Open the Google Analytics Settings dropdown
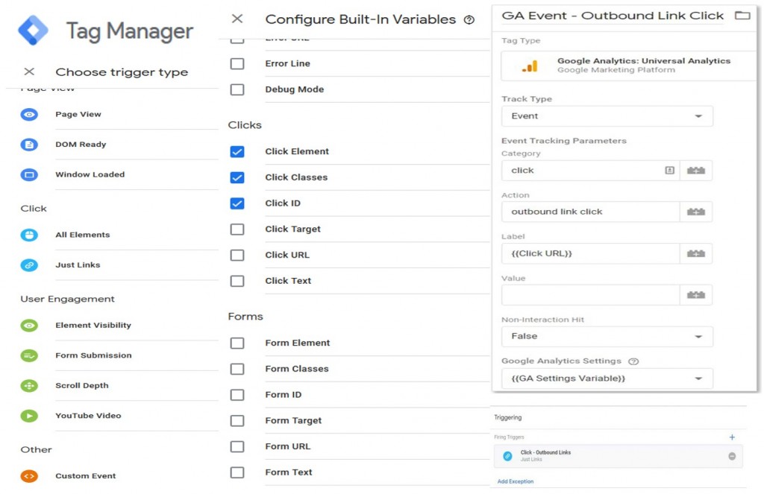Image resolution: width=764 pixels, height=494 pixels. [607, 379]
